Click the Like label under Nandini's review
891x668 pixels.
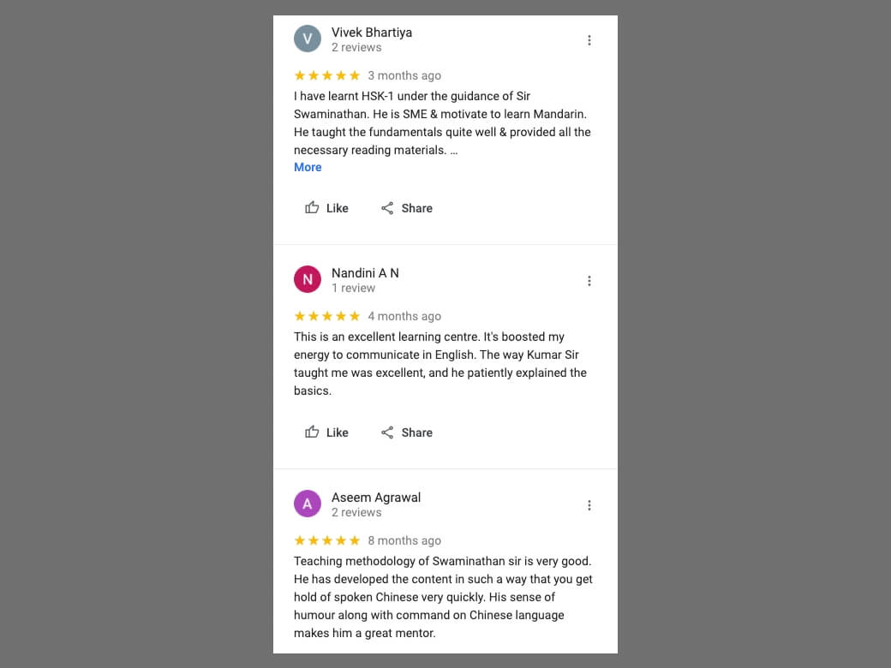(x=337, y=432)
